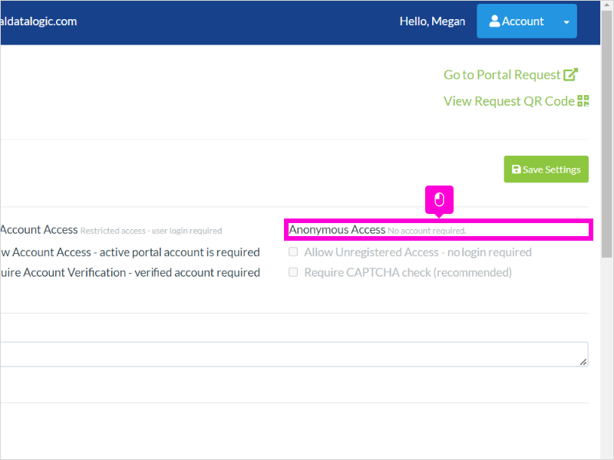This screenshot has height=460, width=614.
Task: Click the pink mouse pointer tooltip icon
Action: coord(439,199)
